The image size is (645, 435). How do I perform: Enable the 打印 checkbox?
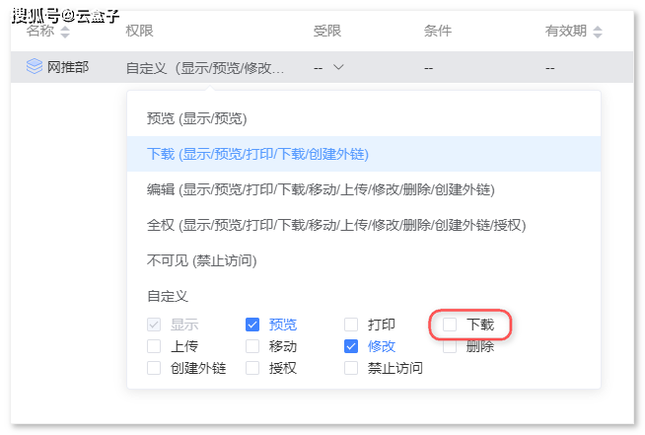(x=351, y=325)
